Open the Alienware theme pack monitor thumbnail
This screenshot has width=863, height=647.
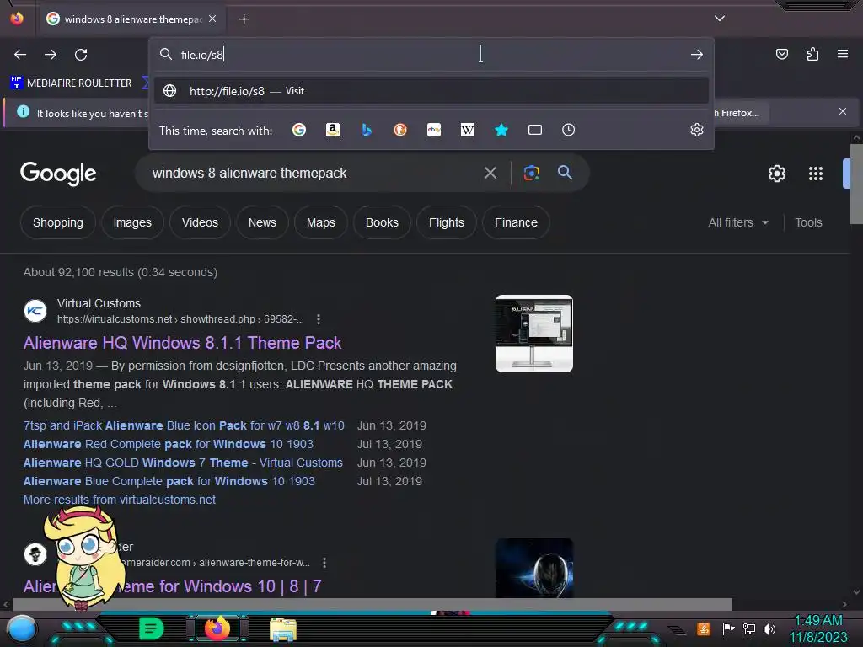click(x=533, y=334)
